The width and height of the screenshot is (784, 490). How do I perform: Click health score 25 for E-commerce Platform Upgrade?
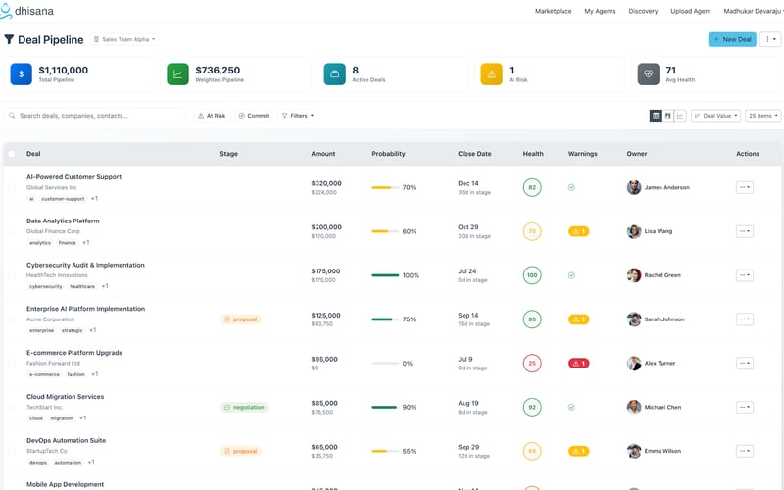(532, 363)
